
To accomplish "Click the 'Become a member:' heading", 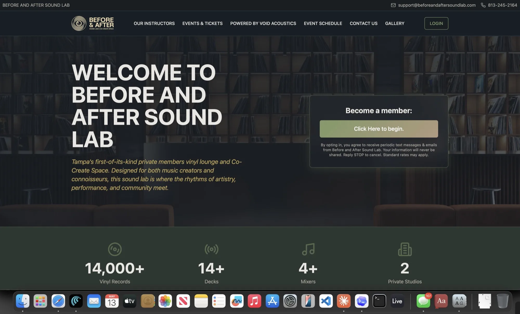I will tap(379, 111).
